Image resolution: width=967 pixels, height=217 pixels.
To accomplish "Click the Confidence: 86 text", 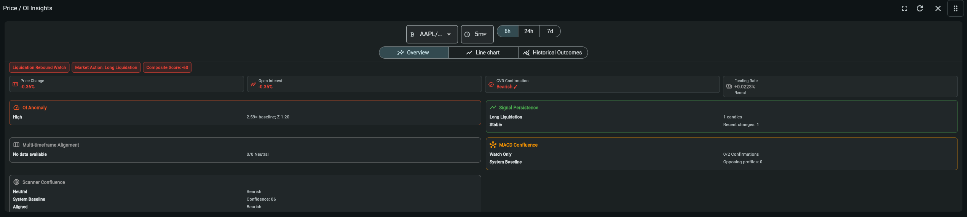I will tap(261, 199).
